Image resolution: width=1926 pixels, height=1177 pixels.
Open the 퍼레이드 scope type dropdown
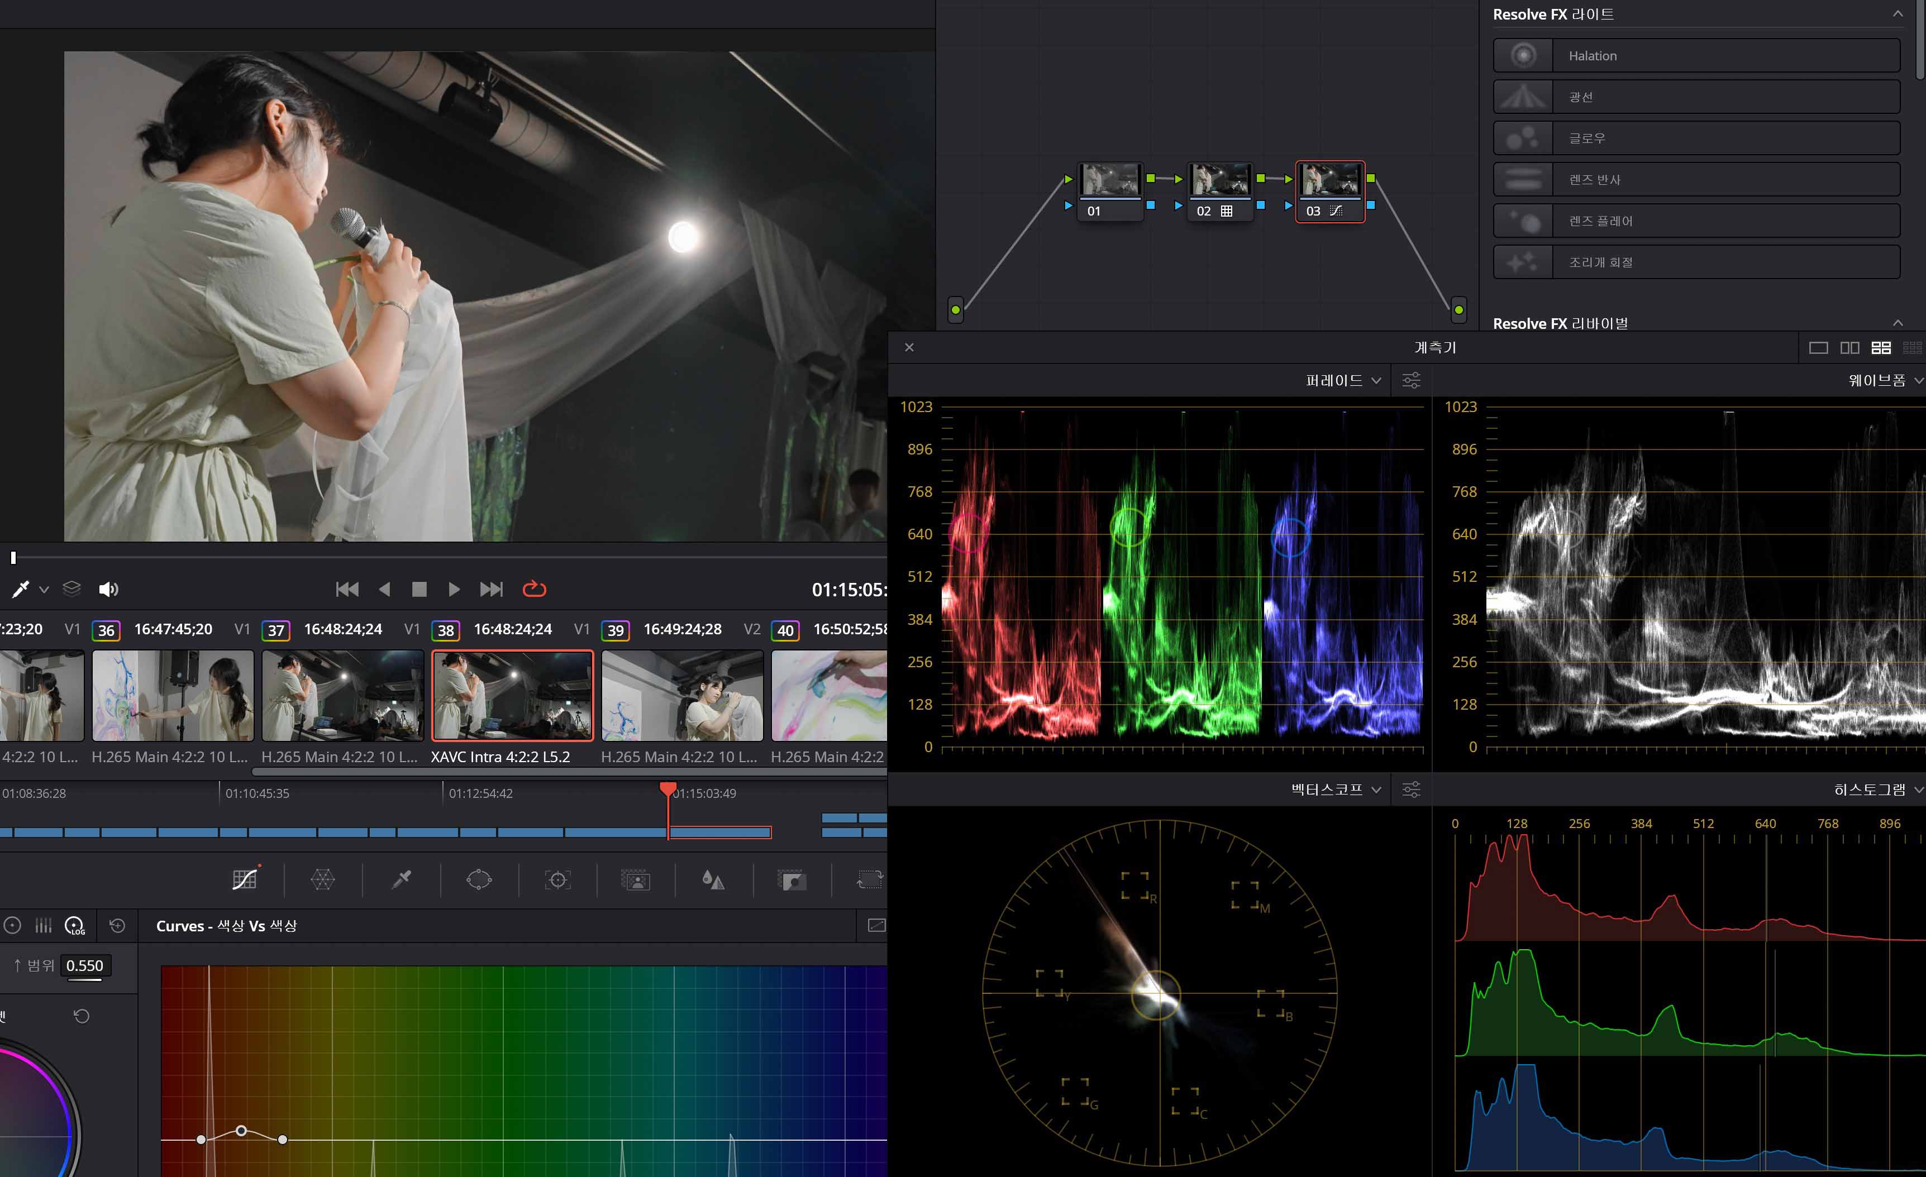[1343, 381]
